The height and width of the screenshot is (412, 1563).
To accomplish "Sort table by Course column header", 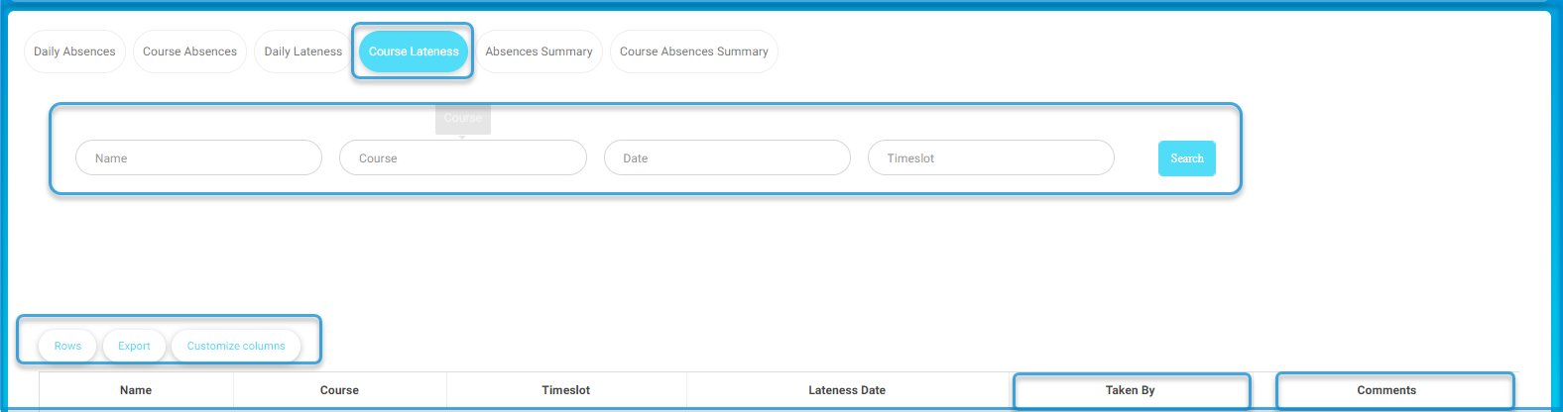I will [339, 390].
